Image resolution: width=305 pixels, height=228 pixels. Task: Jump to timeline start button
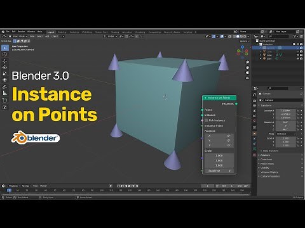[x=119, y=186]
